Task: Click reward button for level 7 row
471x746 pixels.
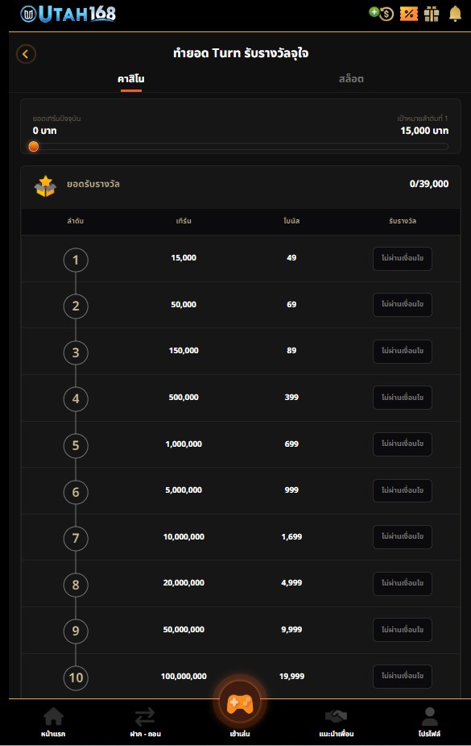Action: click(402, 536)
